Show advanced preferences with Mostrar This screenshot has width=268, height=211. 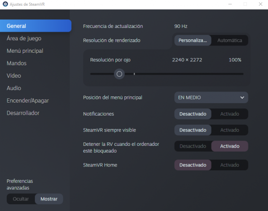49,199
